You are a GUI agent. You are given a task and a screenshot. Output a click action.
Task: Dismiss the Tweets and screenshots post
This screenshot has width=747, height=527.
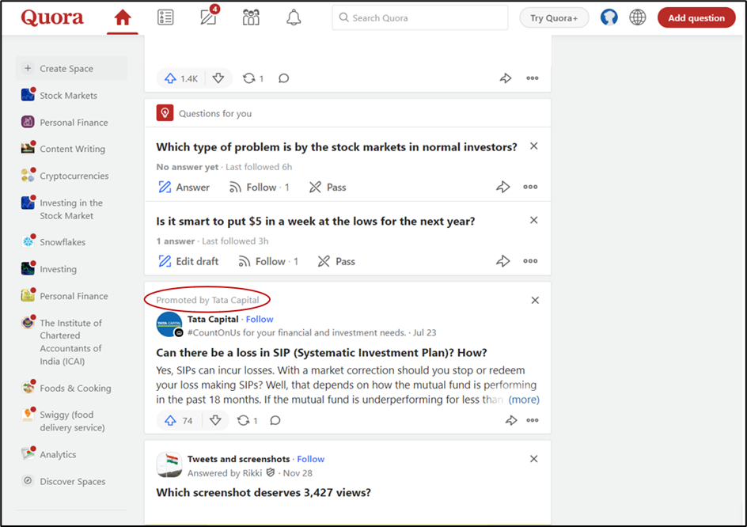click(x=534, y=459)
